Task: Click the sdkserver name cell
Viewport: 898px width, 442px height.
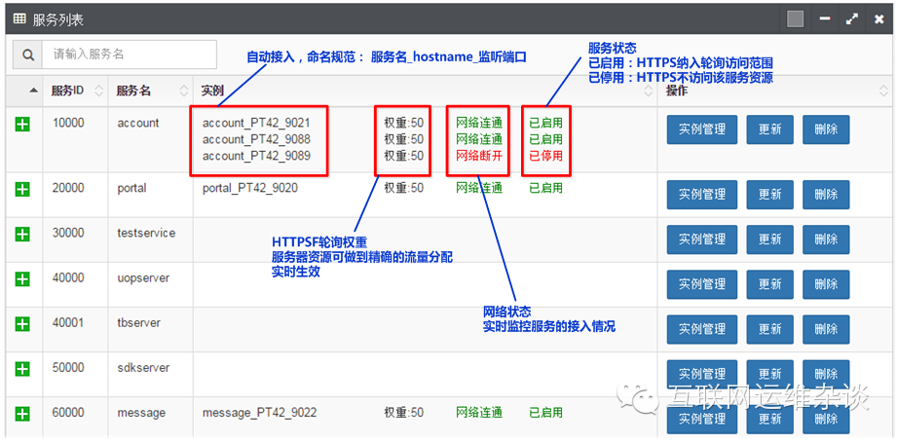Action: (143, 368)
